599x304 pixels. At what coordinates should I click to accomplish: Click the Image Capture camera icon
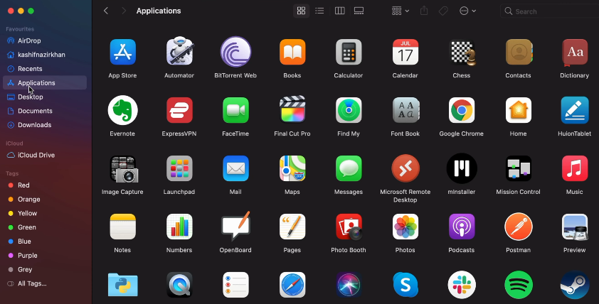[123, 169]
